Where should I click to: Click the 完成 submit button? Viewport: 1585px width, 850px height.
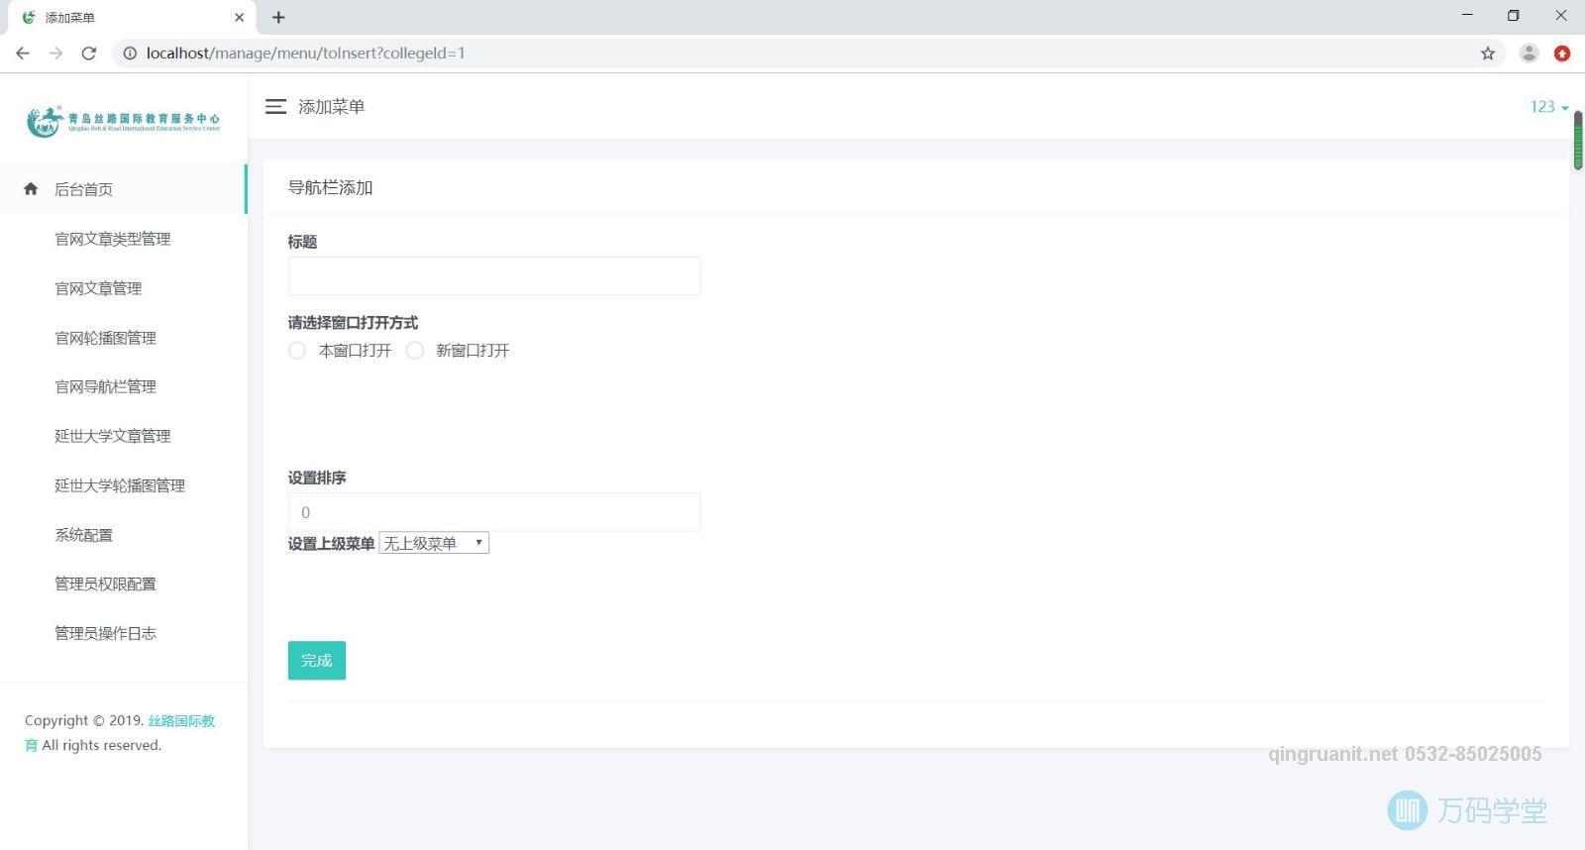point(317,661)
